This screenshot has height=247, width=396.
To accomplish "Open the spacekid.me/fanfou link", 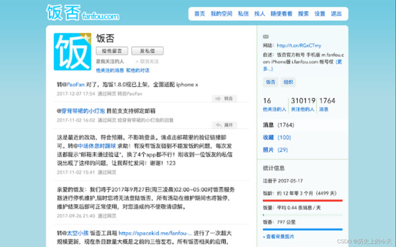I will pyautogui.click(x=155, y=233).
